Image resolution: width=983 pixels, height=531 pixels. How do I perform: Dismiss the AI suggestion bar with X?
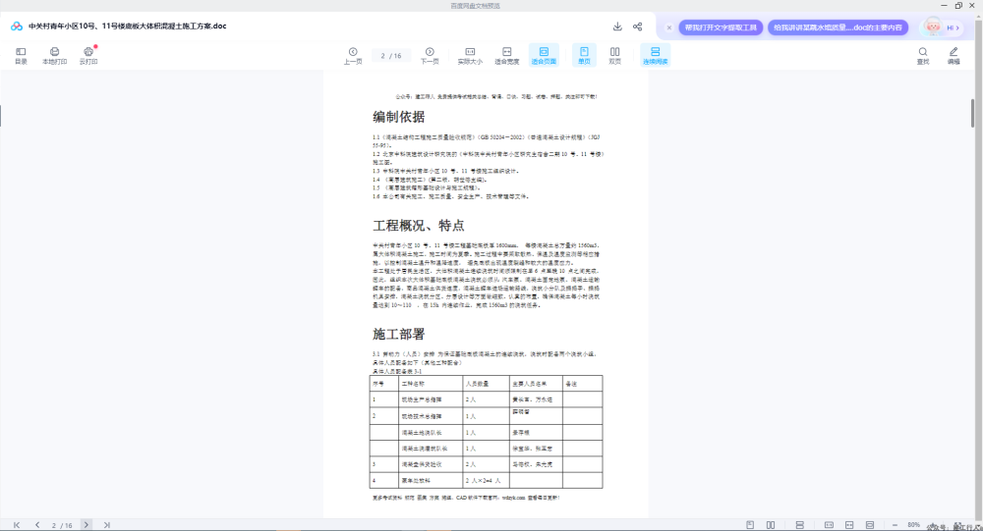click(668, 27)
